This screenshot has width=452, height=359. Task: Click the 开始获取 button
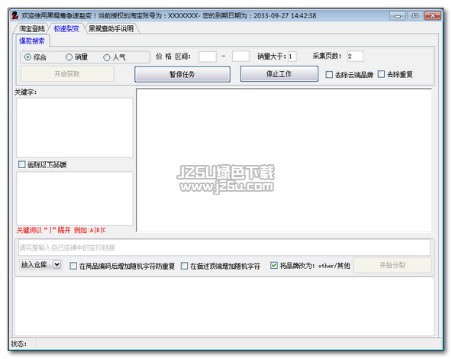tap(67, 74)
